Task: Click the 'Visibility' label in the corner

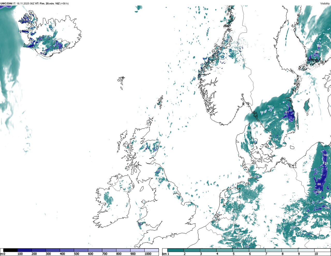Action: 325,4
